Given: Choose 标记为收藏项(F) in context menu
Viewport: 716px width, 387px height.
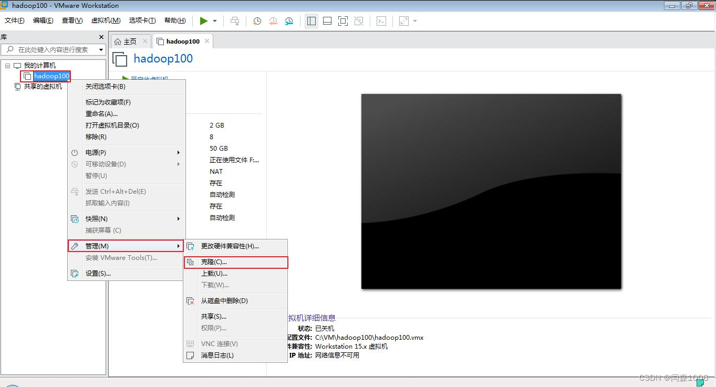Looking at the screenshot, I should click(x=127, y=102).
